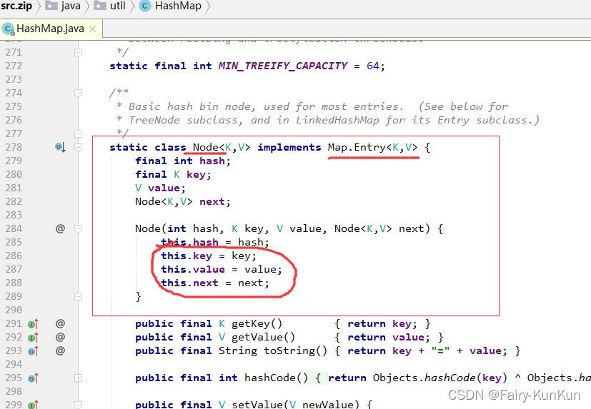The height and width of the screenshot is (409, 591).
Task: Click the HashMap class icon in breadcrumb
Action: 145,6
